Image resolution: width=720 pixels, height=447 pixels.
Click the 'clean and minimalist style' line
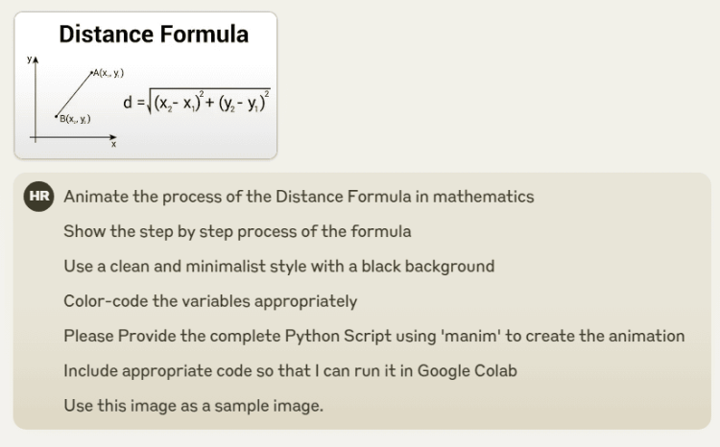279,266
